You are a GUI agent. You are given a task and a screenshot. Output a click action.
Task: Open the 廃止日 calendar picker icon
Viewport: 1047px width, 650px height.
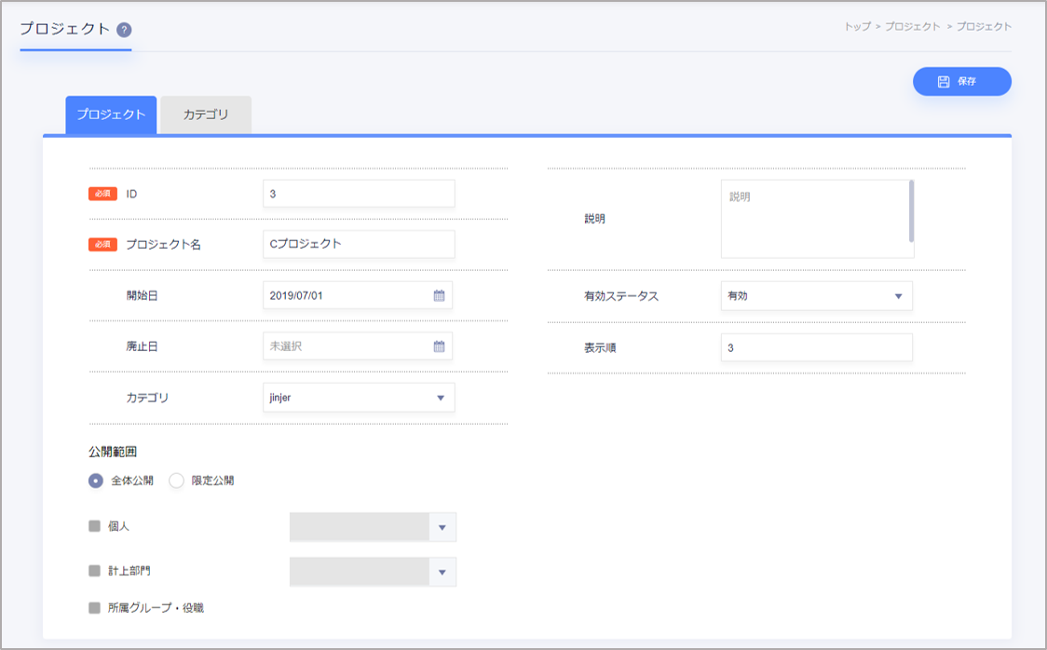point(439,346)
